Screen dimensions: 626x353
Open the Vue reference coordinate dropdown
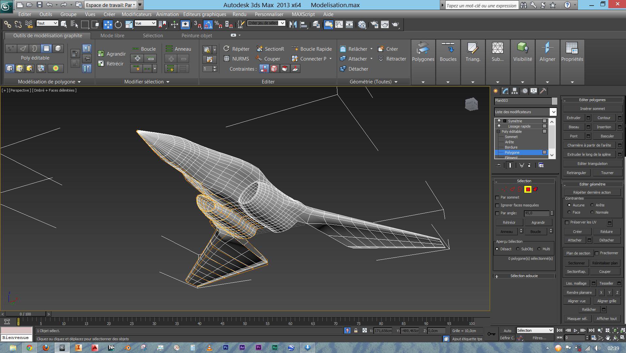(x=145, y=23)
